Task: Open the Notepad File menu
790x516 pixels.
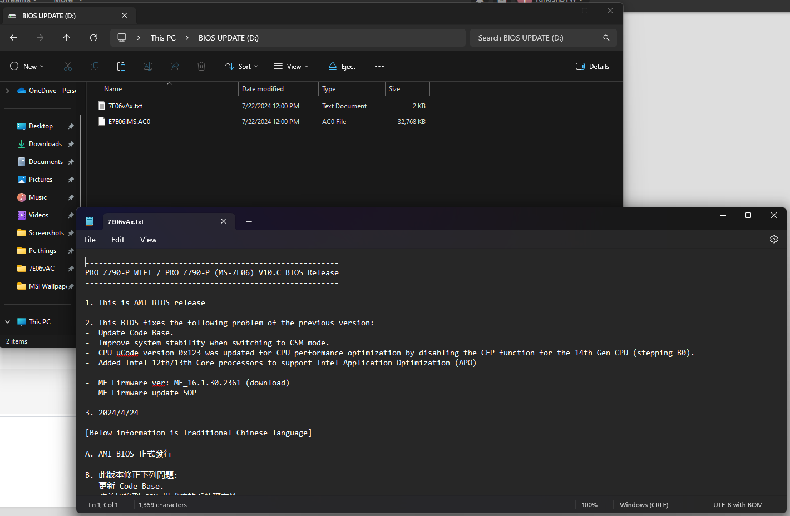Action: click(90, 240)
